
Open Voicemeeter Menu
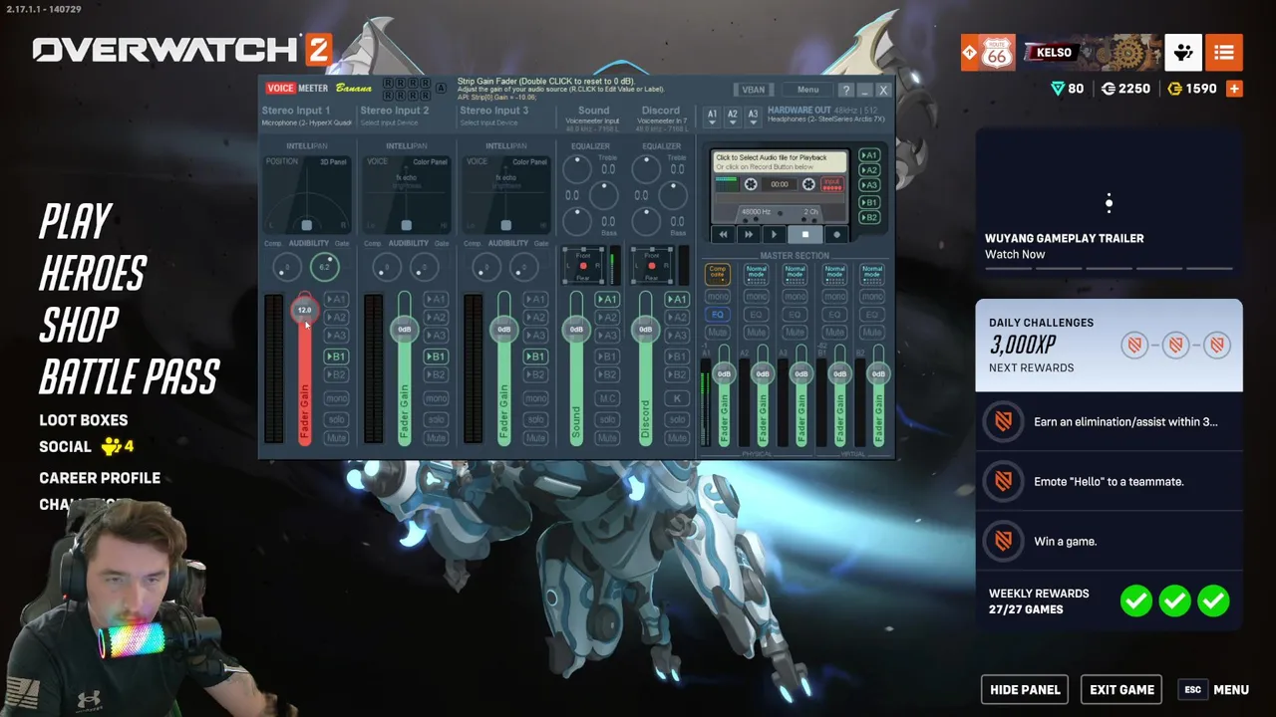tap(807, 90)
